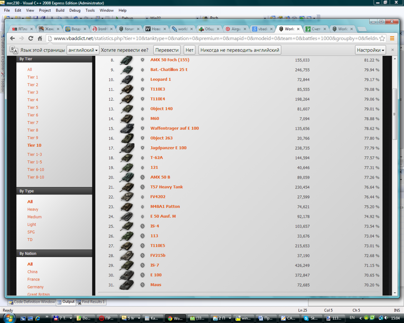The height and width of the screenshot is (323, 404).
Task: Click Никогда не переводить английский
Action: 240,50
